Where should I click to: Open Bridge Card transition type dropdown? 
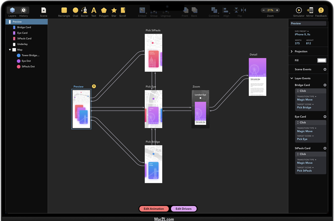point(307,96)
